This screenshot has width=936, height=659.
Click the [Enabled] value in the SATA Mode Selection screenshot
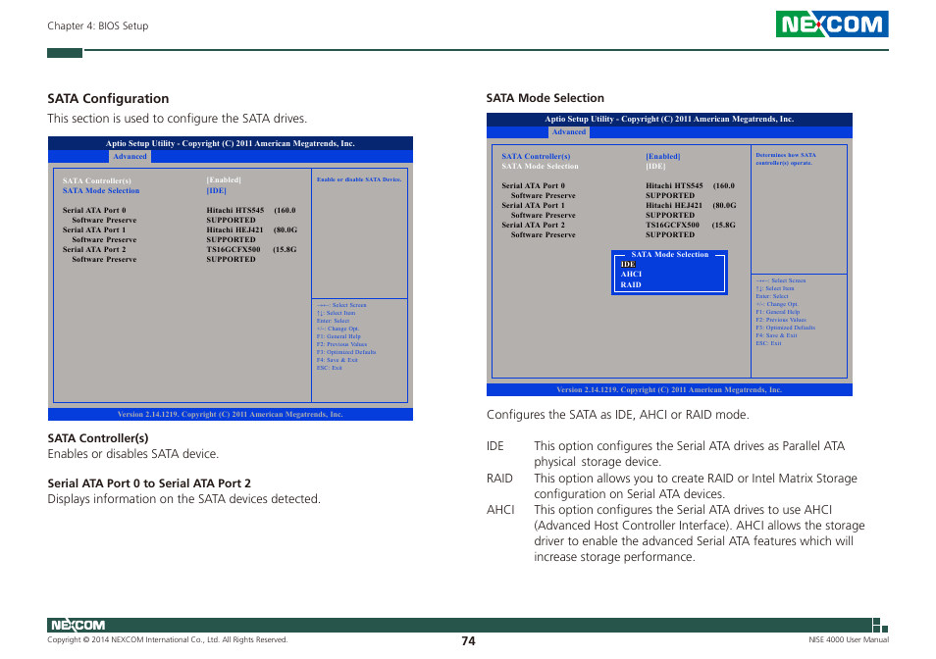click(x=662, y=156)
